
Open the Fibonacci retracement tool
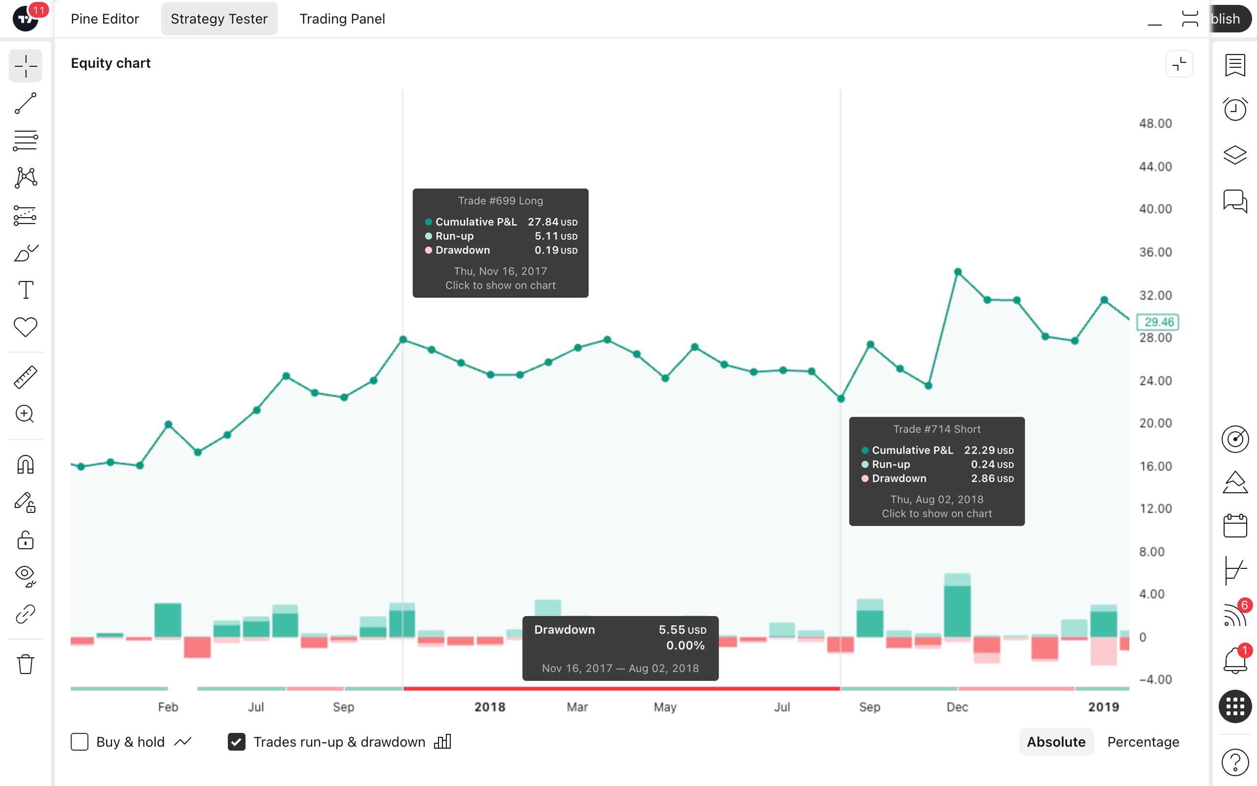pos(26,140)
